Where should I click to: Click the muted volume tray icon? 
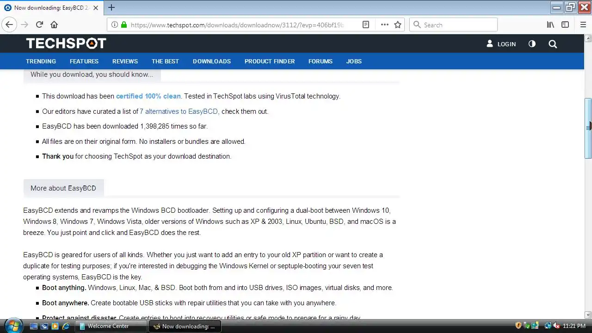point(556,326)
